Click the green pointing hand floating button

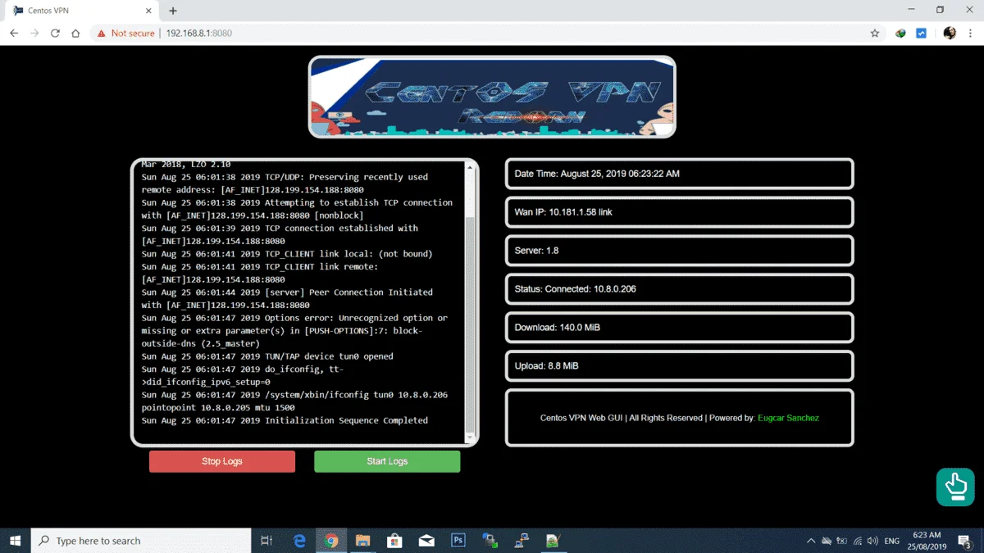[x=955, y=487]
